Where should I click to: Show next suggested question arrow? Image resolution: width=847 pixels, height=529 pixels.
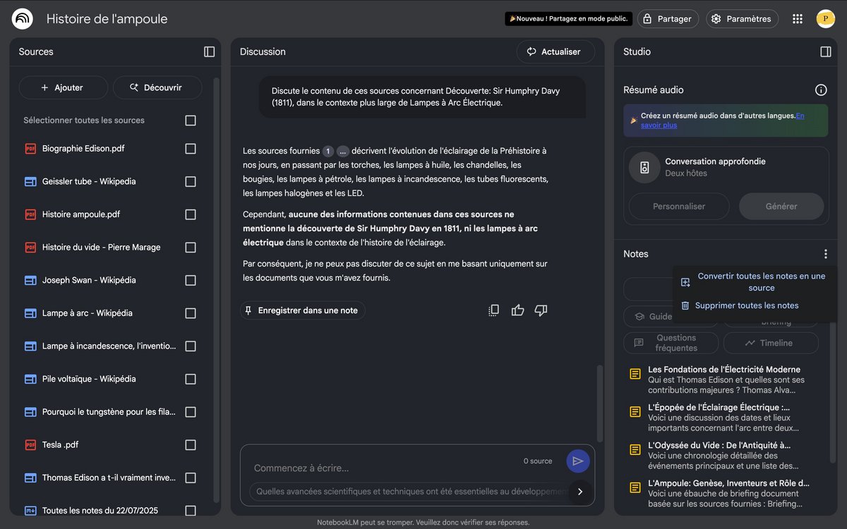click(580, 492)
